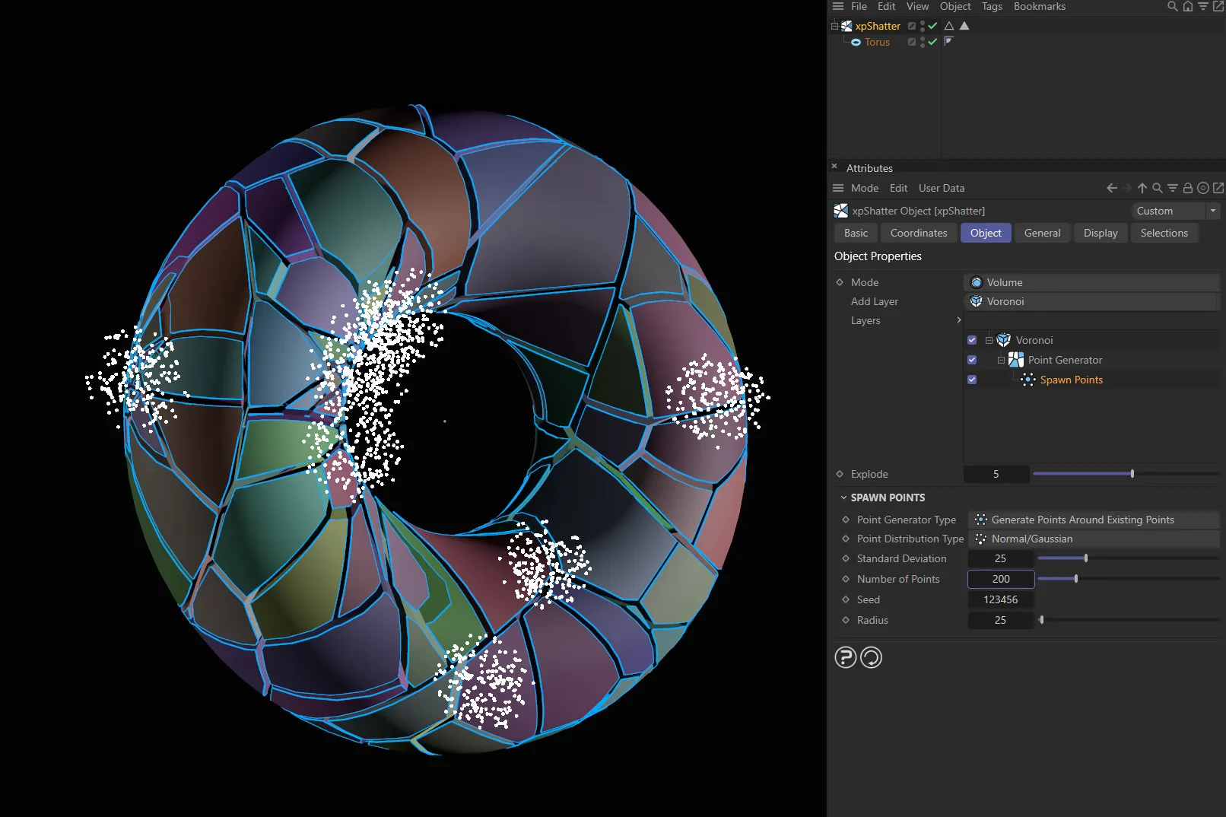Click the filter icon in Attributes header
The image size is (1226, 817).
pyautogui.click(x=1172, y=188)
